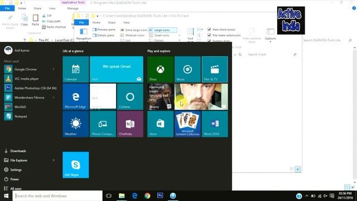Open the Money news tile
This screenshot has width=357, height=201.
(x=160, y=97)
